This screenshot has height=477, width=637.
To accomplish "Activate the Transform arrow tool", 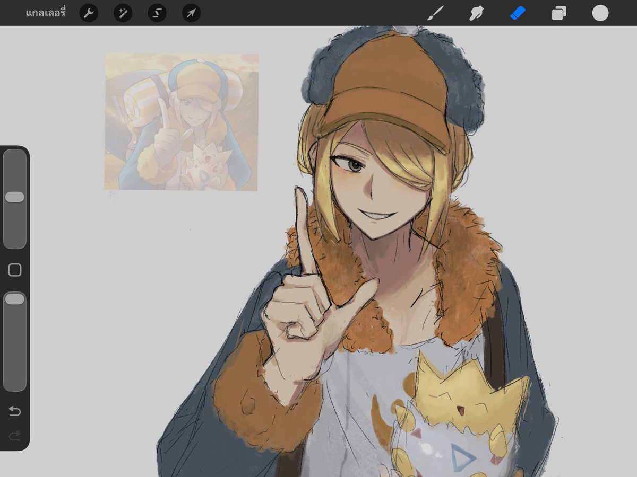I will click(x=191, y=13).
